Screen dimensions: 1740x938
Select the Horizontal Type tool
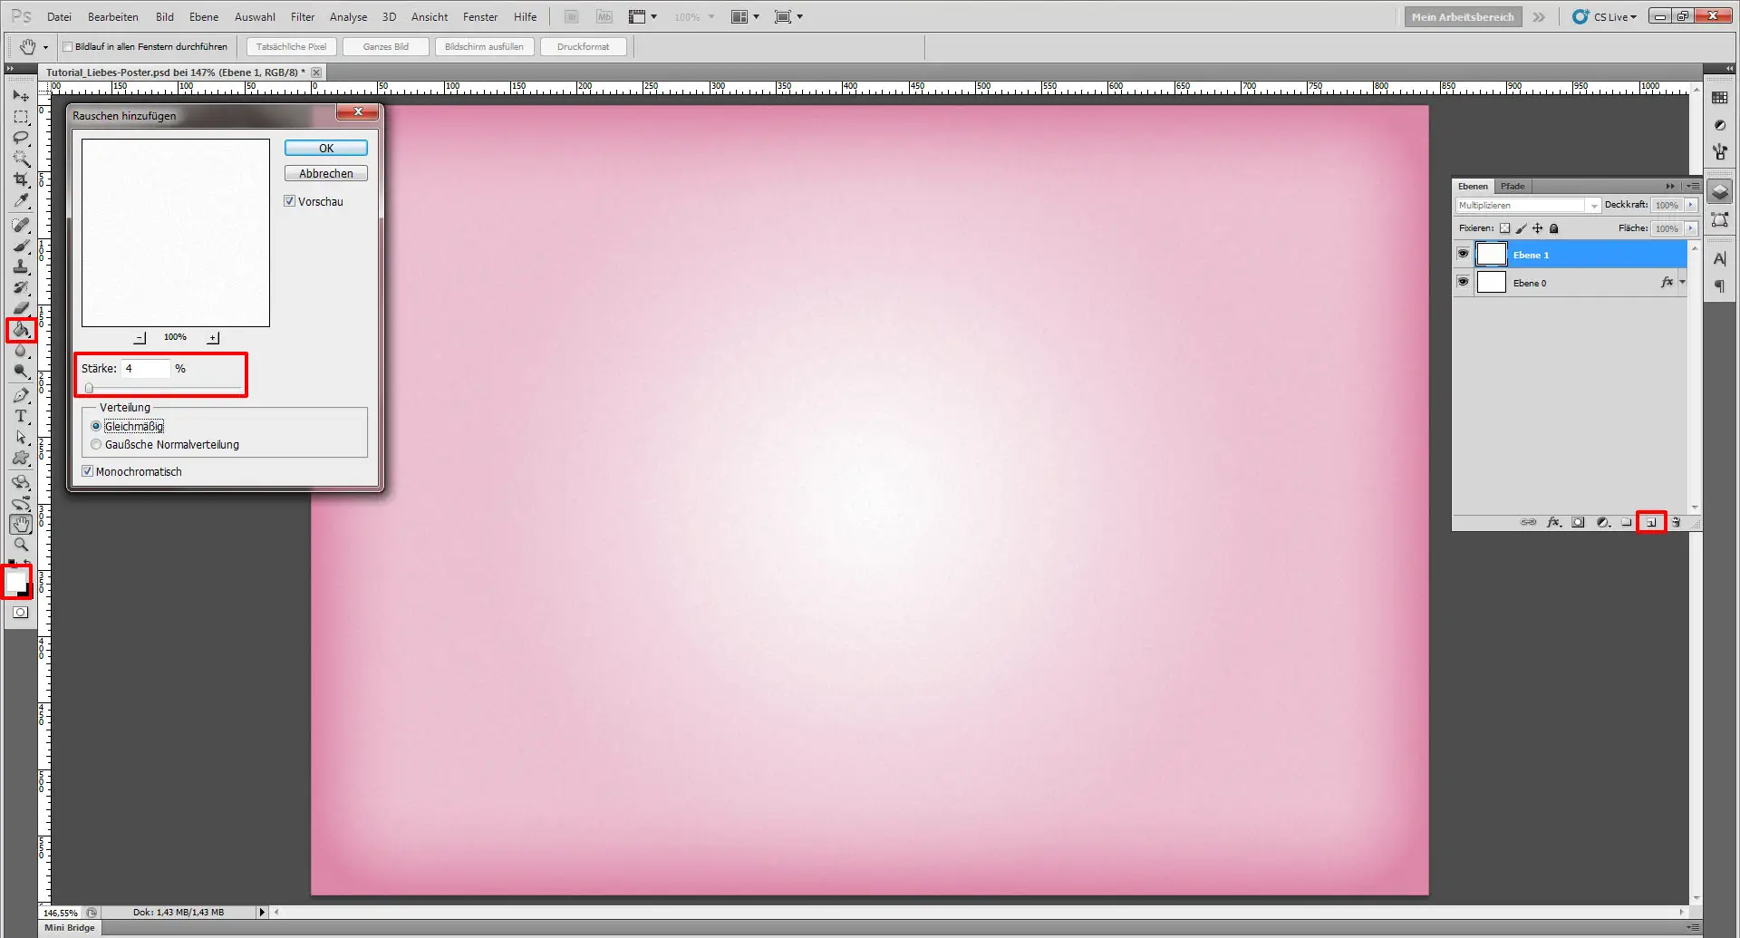[22, 417]
